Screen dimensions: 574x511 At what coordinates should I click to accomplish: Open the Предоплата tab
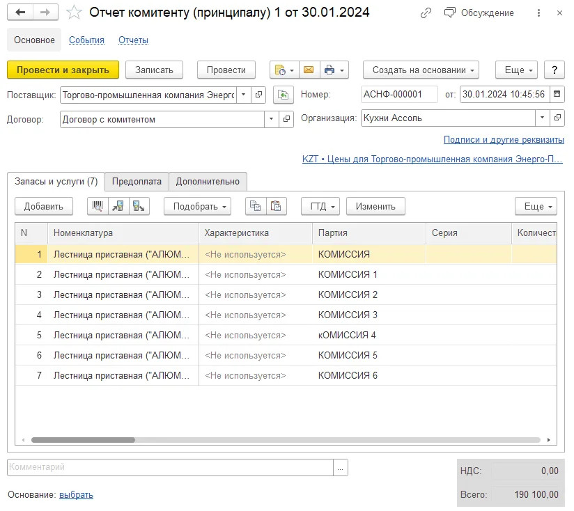tap(137, 182)
